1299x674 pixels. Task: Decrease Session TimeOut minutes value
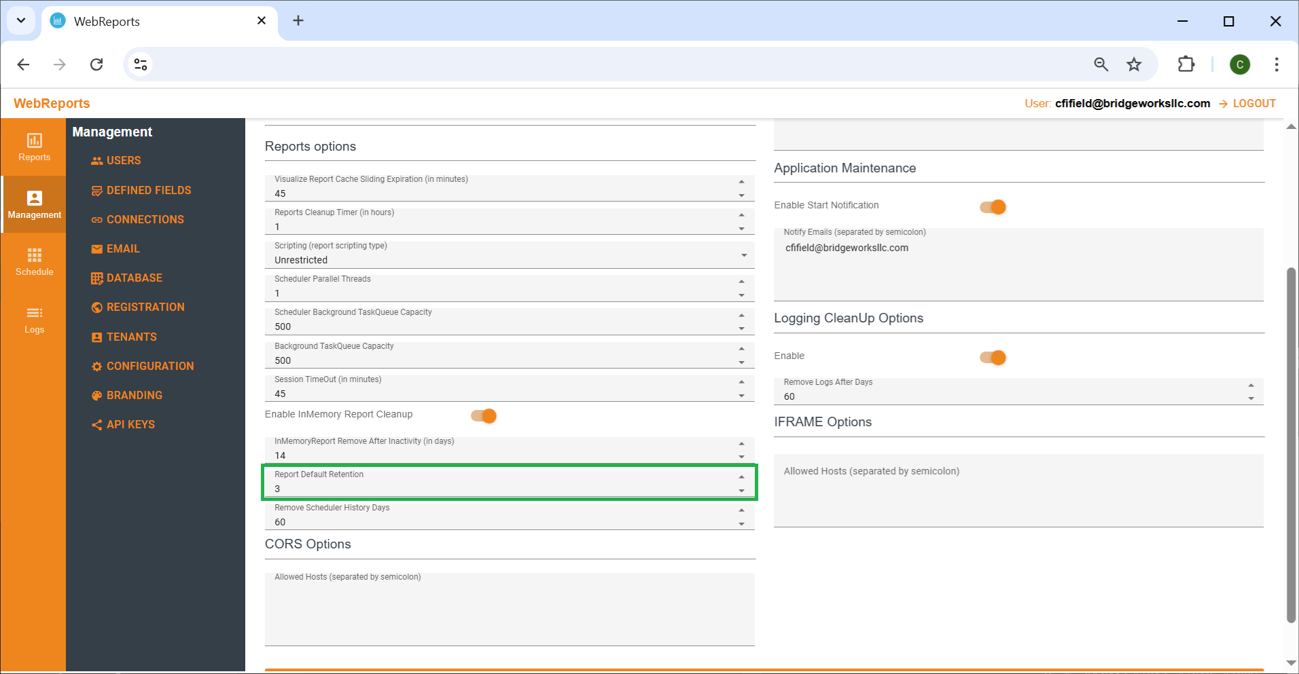tap(741, 396)
